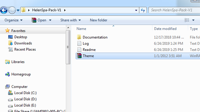Viewport: 200px width, 112px height.
Task: Click the Refresh button
Action: click(x=143, y=10)
